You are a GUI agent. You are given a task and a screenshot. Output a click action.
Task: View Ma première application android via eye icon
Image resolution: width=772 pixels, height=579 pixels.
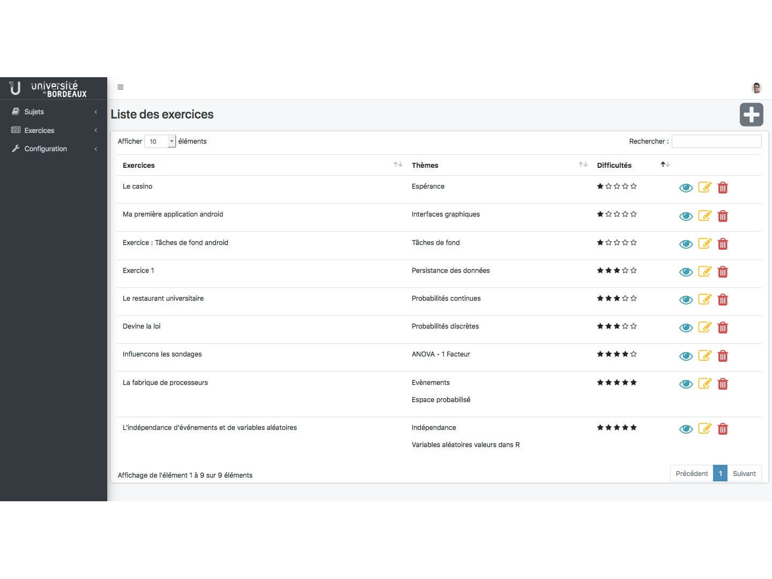[x=686, y=216]
